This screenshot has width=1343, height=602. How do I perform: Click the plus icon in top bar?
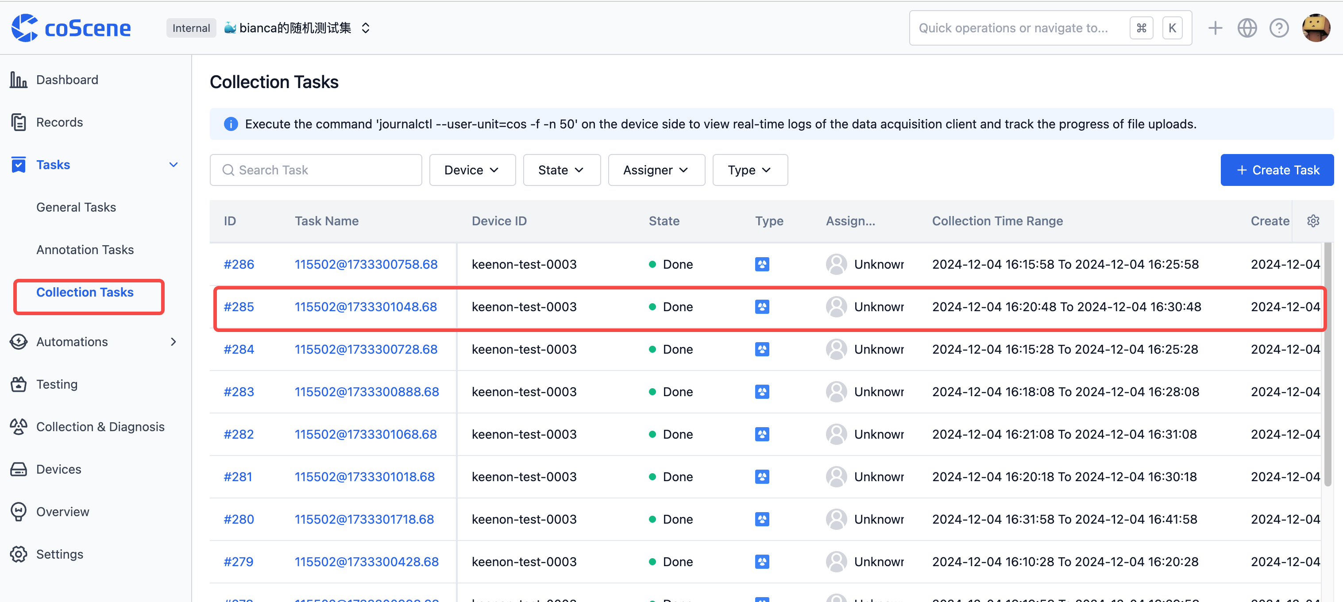[x=1215, y=27]
